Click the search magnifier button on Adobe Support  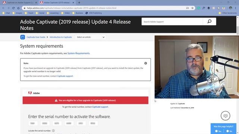[209, 22]
